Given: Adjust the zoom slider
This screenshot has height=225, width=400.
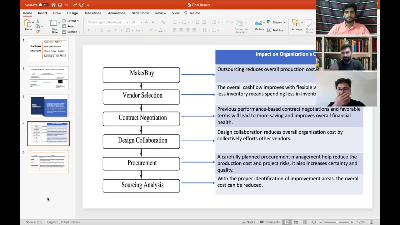Looking at the screenshot, I should [337, 222].
